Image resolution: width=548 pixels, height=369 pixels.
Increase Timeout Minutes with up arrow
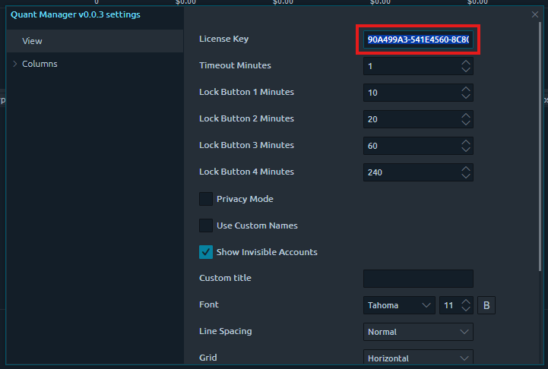465,62
